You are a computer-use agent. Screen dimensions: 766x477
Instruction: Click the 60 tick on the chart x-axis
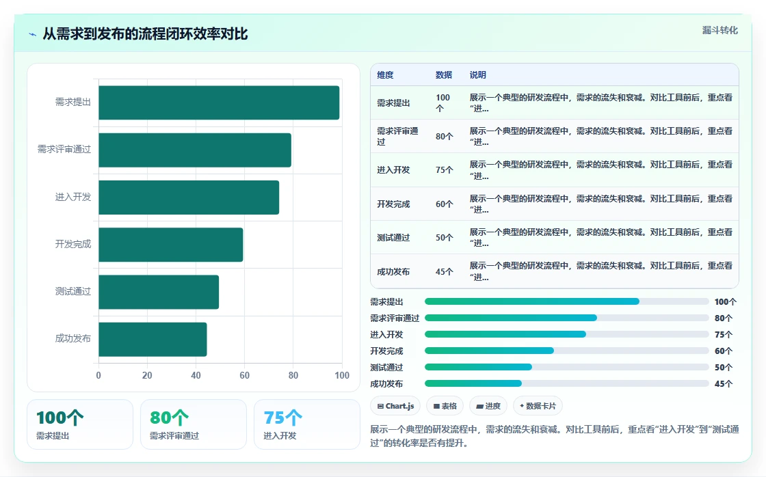pos(244,375)
